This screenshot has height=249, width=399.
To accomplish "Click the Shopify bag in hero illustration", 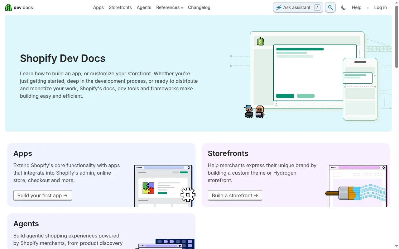I will coord(261,41).
